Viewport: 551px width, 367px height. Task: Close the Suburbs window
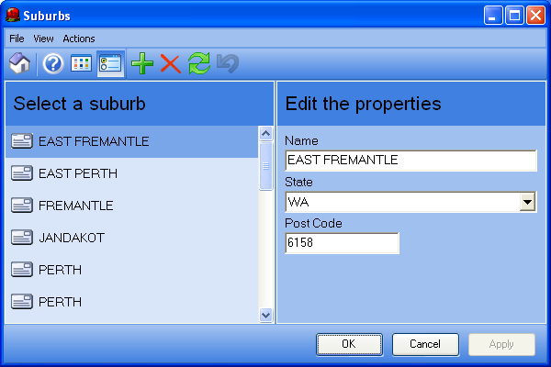click(x=535, y=16)
